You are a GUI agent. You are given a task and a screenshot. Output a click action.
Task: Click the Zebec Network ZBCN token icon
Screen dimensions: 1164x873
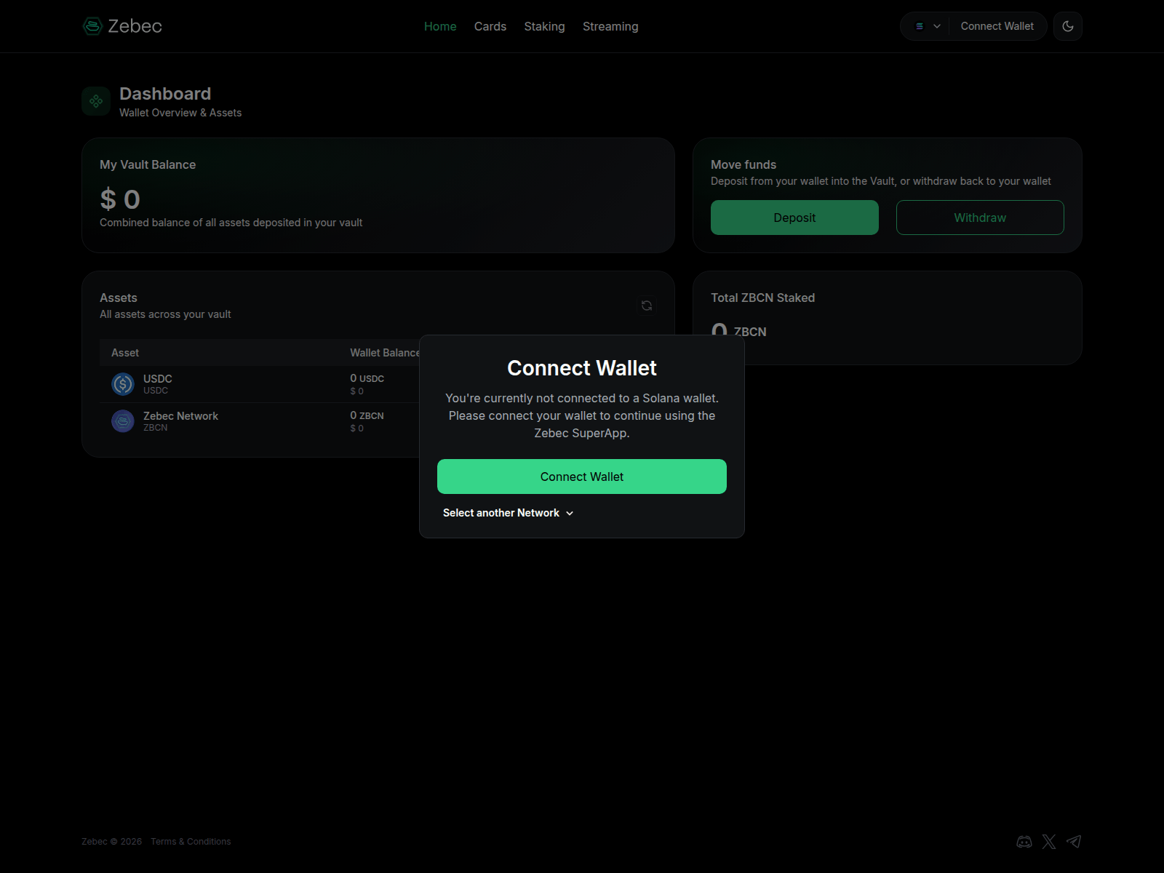coord(122,420)
